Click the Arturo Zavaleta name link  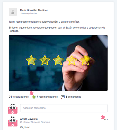(x=29, y=119)
